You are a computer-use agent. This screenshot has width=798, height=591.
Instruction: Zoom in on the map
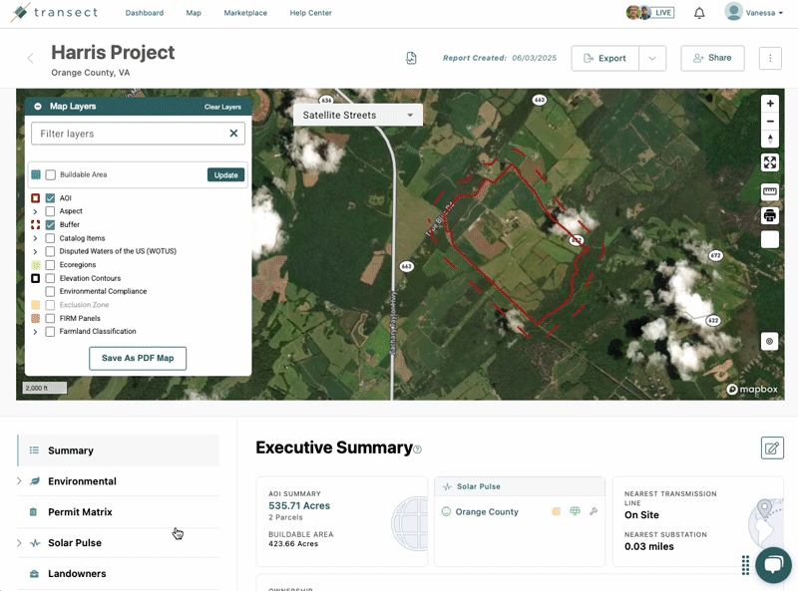click(769, 104)
